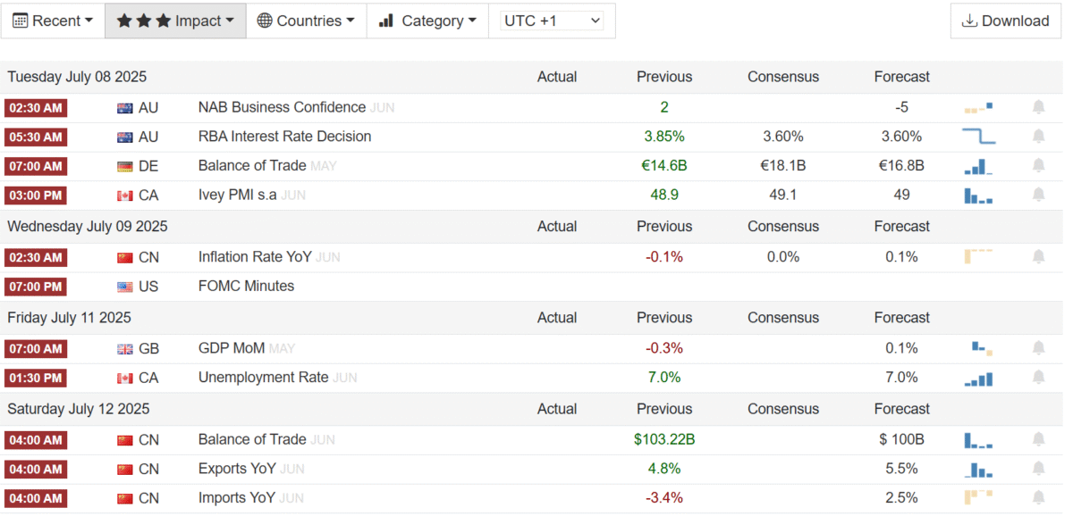
Task: Click RBA Interest Rate Decision step chart icon
Action: click(978, 137)
